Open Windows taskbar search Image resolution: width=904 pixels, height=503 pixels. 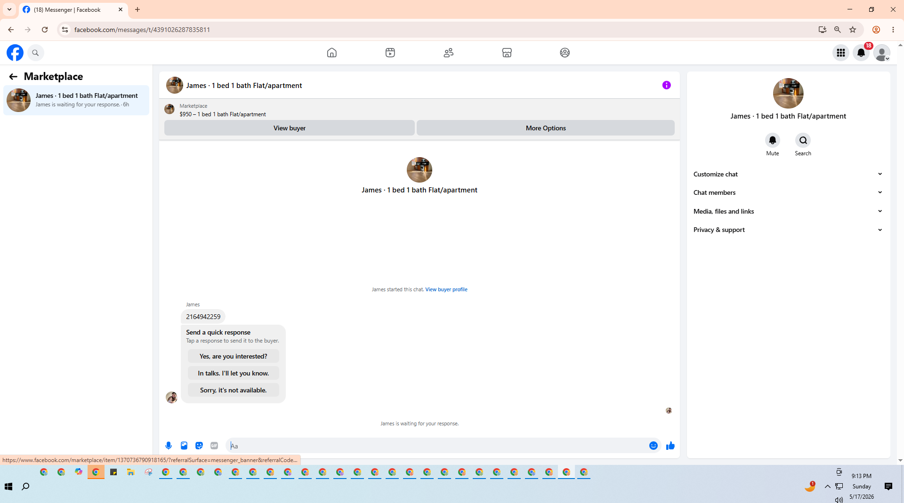[26, 487]
